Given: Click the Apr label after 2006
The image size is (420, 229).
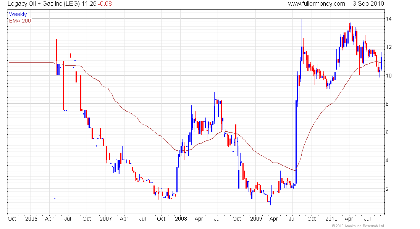Looking at the screenshot, I should pyautogui.click(x=49, y=219).
